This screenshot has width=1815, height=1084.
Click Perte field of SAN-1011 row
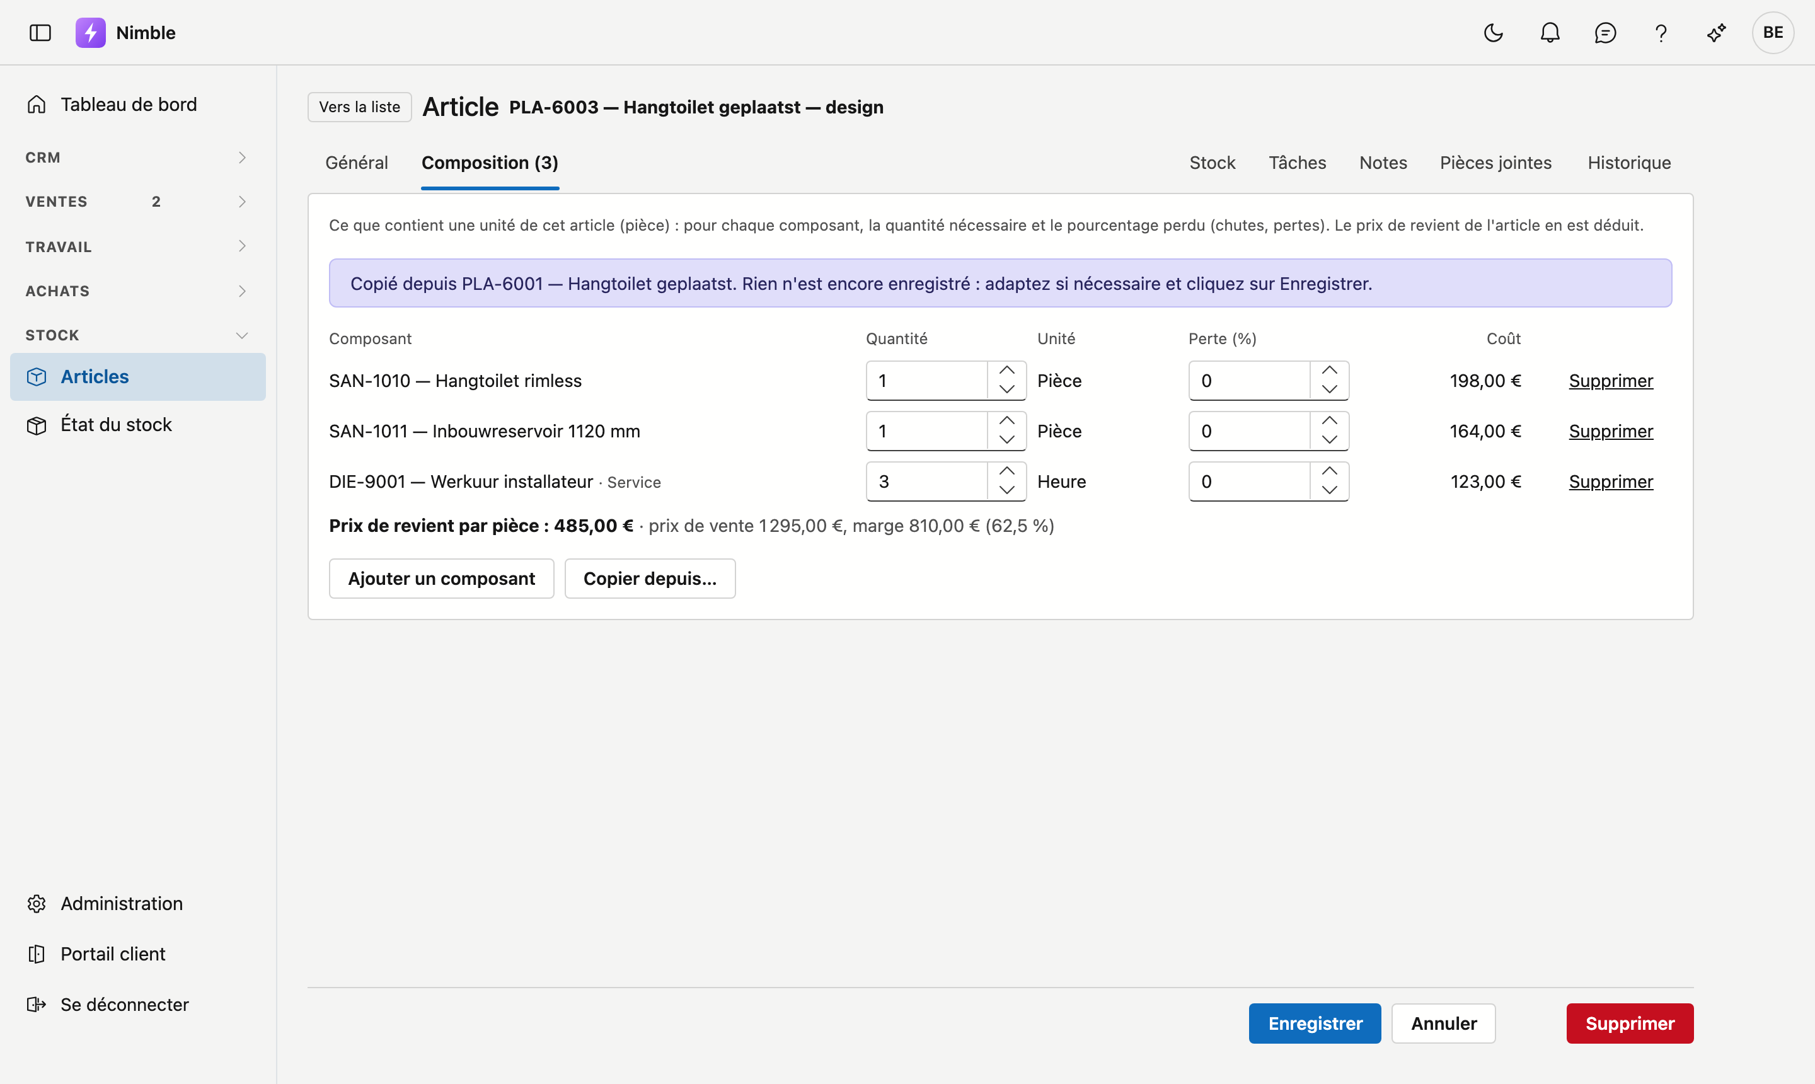[x=1250, y=431]
